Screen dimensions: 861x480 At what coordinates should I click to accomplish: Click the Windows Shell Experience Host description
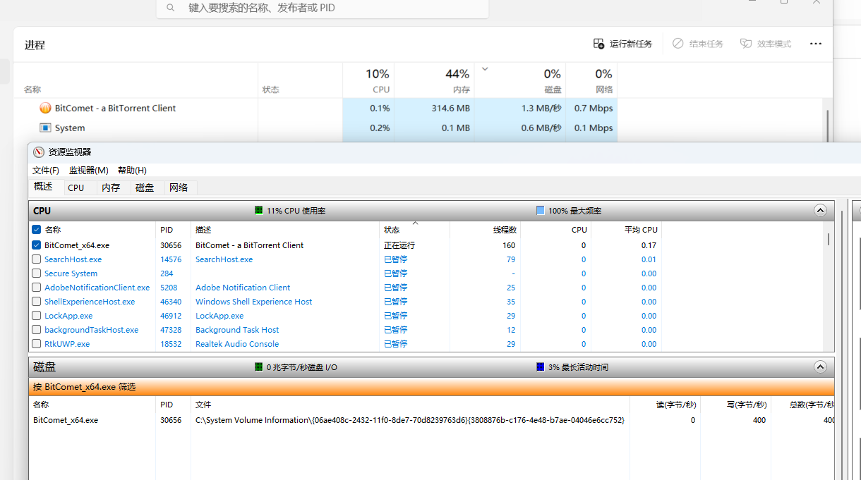point(253,302)
